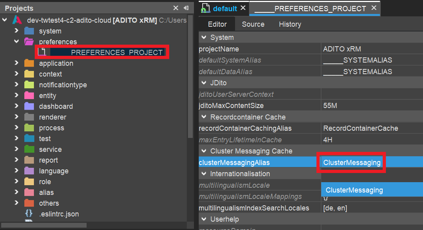This screenshot has width=423, height=230.
Task: Click the blue system folder icon
Action: pos(29,31)
